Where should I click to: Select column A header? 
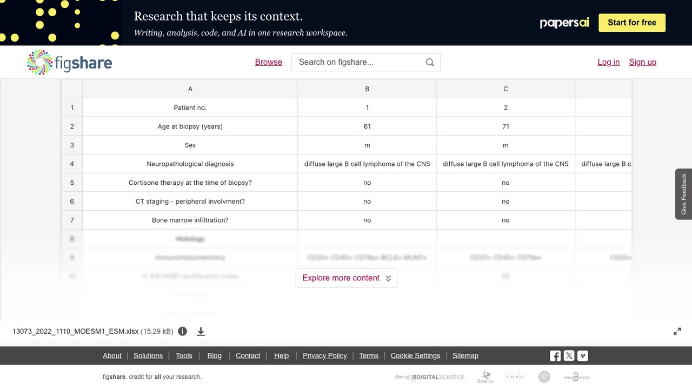point(190,89)
